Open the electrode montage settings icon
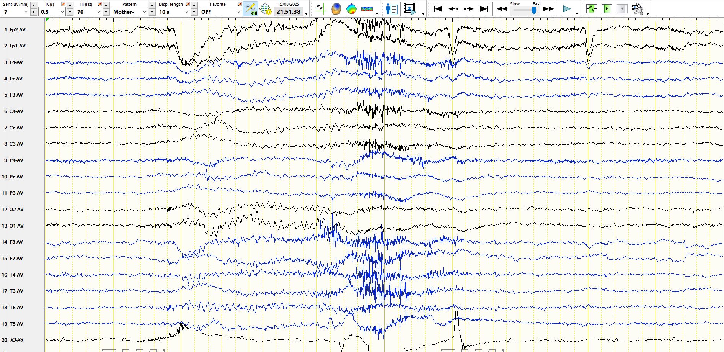This screenshot has width=724, height=352. pyautogui.click(x=265, y=8)
